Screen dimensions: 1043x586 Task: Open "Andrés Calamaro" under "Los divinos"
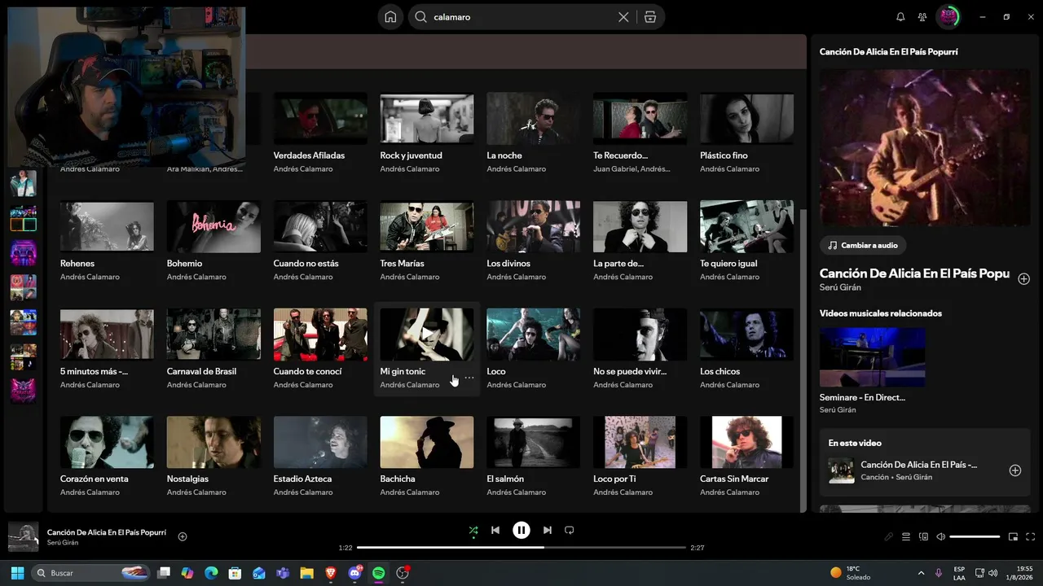pos(517,277)
